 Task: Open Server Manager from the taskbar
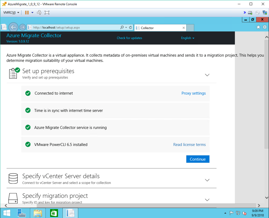pos(22,213)
